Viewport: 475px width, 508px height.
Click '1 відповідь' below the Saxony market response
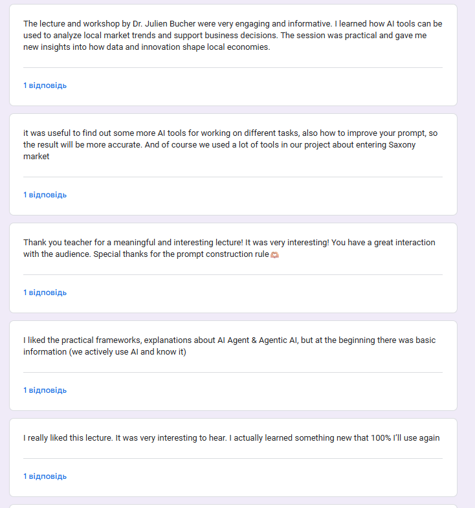pos(45,195)
